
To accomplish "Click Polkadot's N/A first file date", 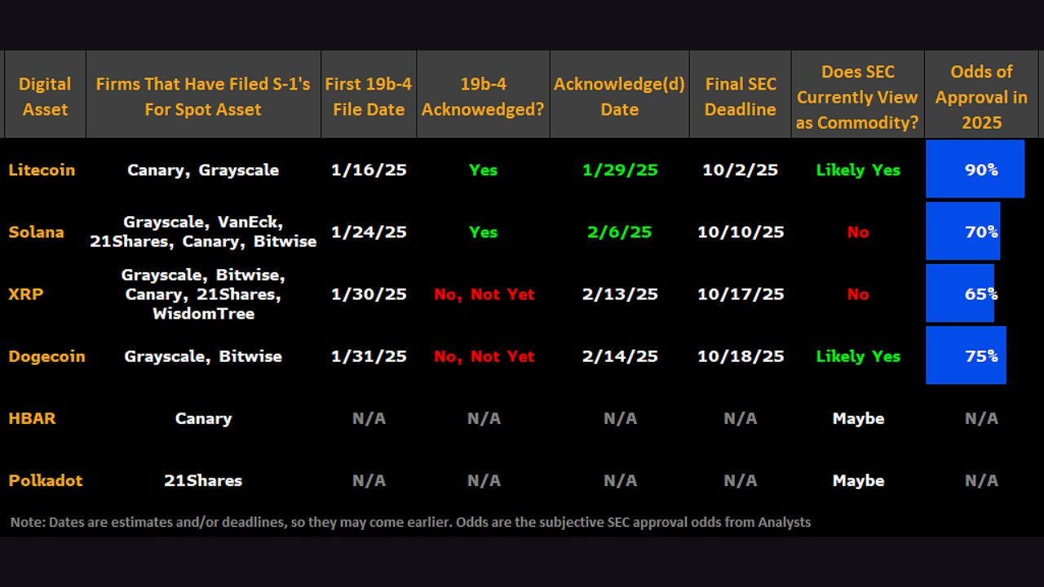I will (369, 480).
